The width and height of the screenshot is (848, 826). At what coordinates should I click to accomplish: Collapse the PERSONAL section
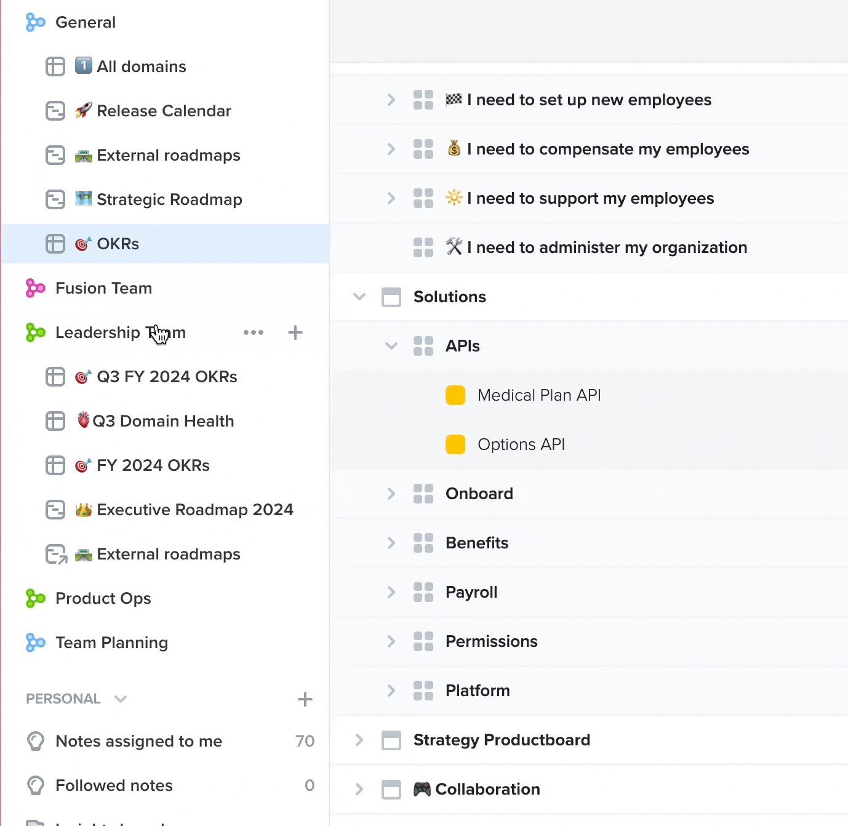point(121,699)
